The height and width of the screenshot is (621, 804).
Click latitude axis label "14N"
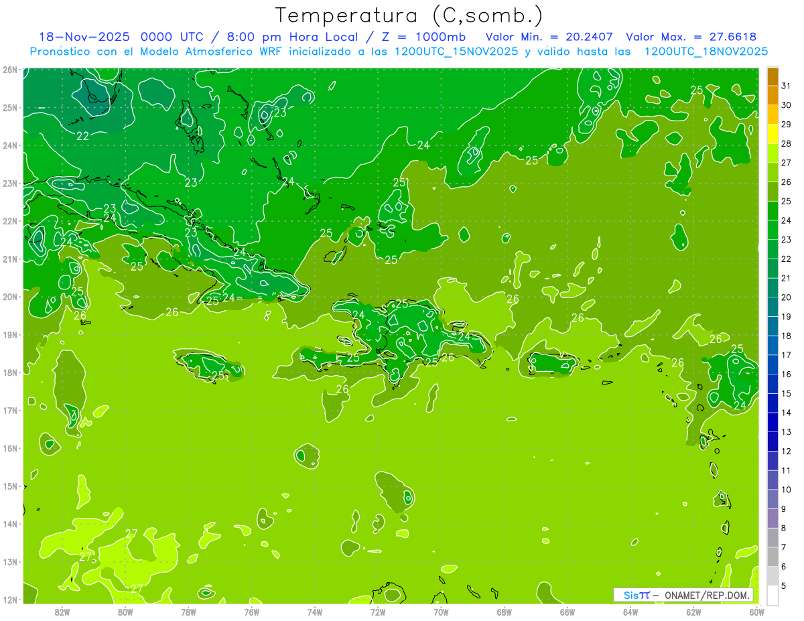click(9, 524)
